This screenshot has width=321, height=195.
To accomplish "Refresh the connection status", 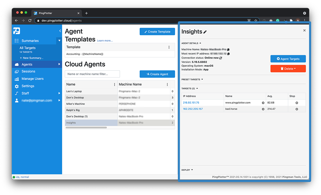I will click(x=221, y=58).
